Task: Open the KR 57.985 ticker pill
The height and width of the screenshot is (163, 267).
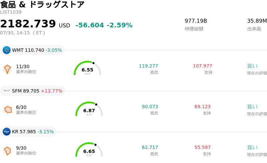Action: coord(28,132)
